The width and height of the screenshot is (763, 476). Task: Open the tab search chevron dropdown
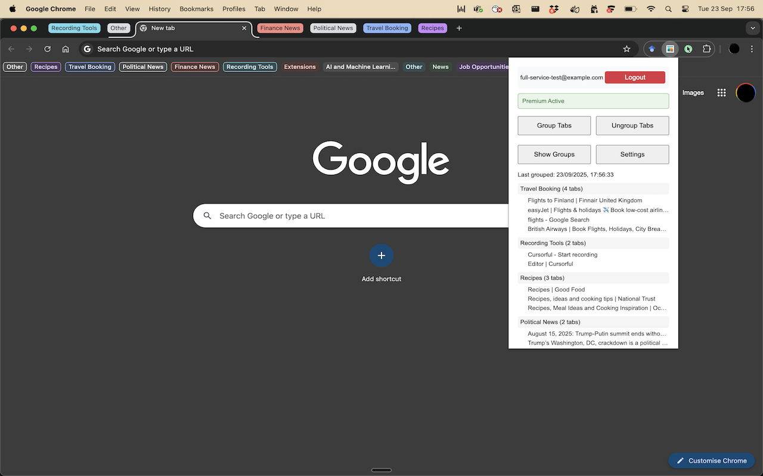(x=752, y=28)
